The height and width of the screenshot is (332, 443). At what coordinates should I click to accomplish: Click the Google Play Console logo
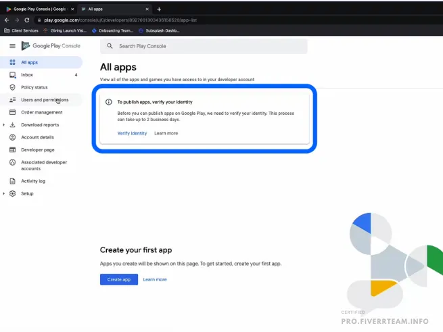51,46
